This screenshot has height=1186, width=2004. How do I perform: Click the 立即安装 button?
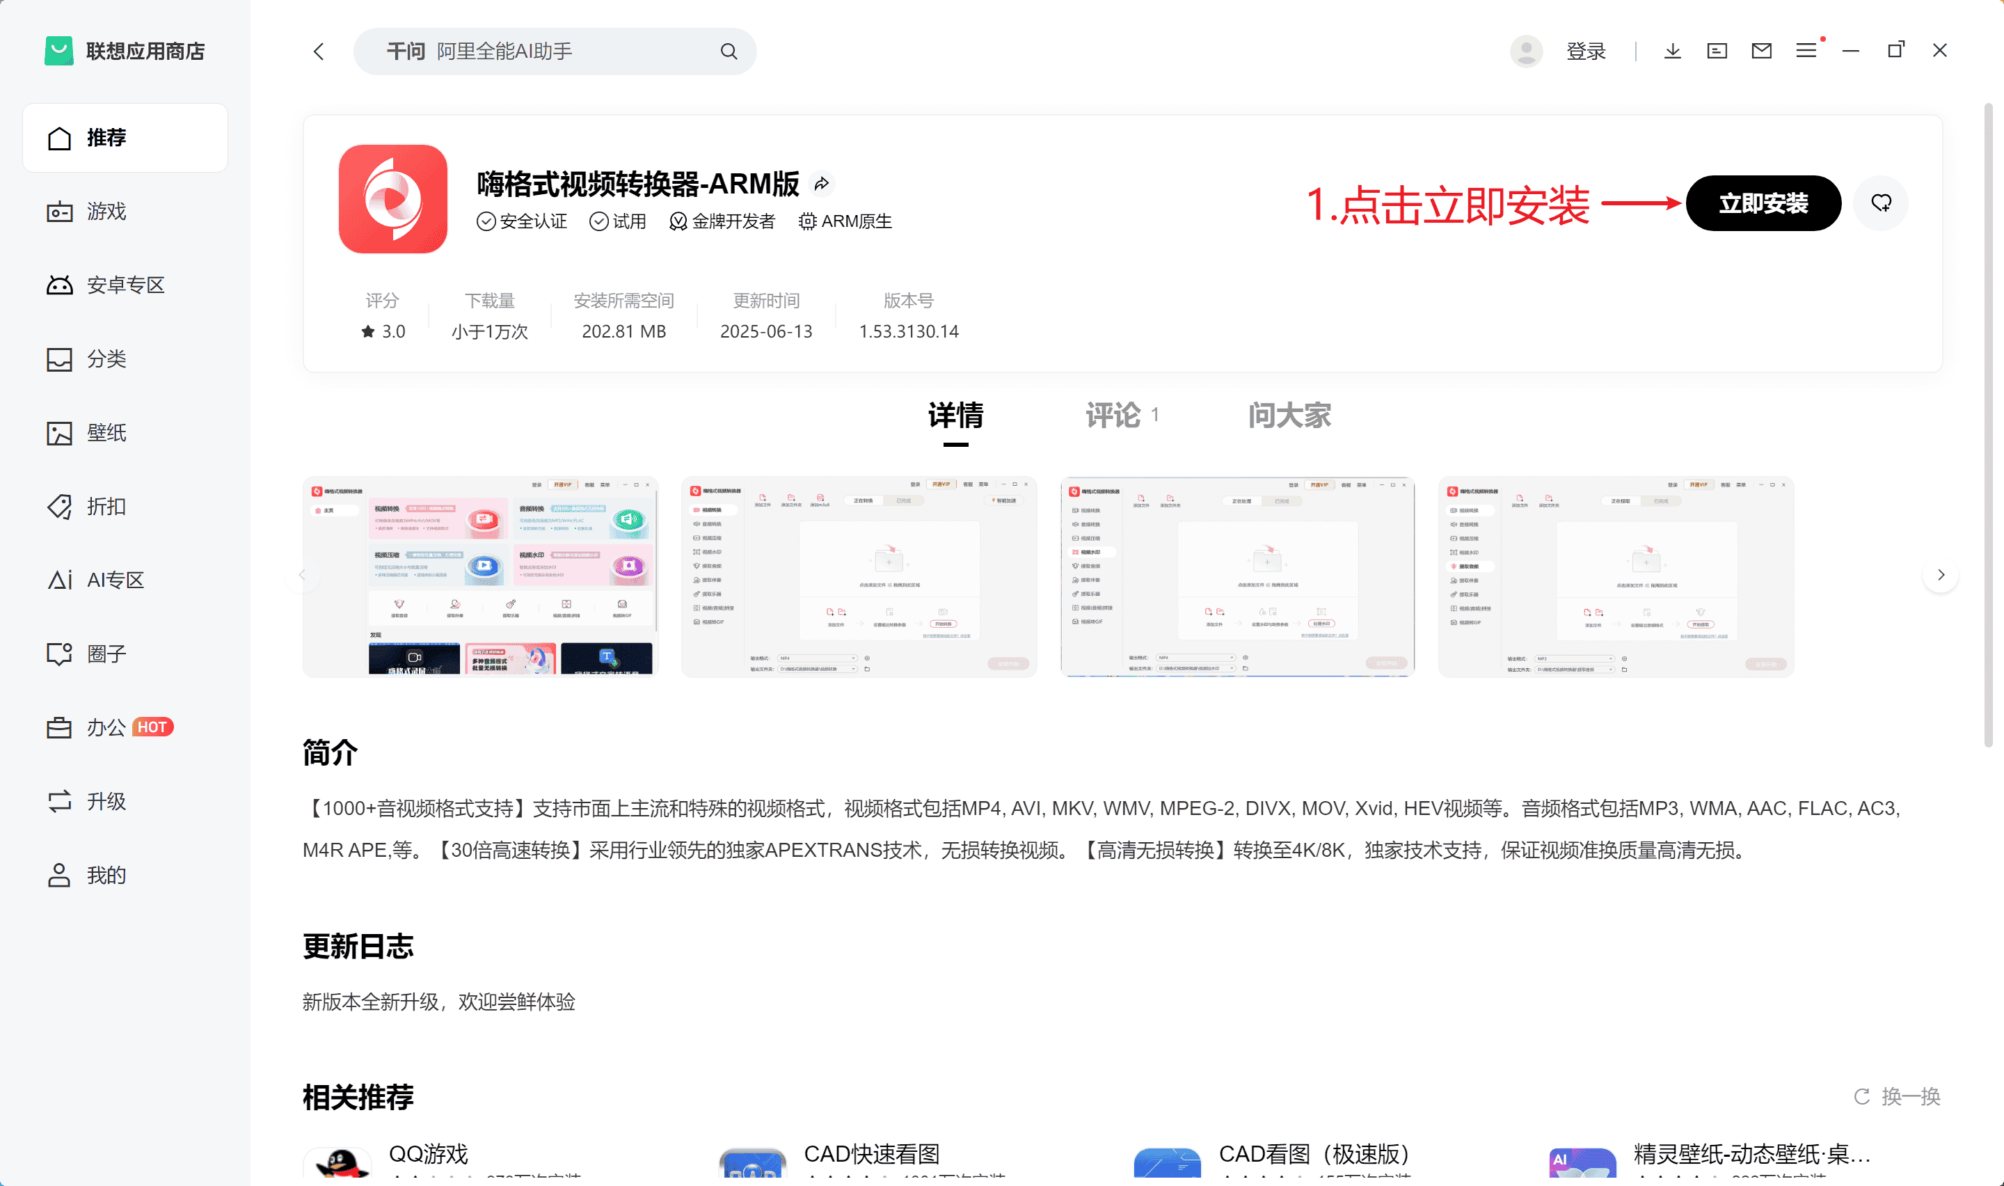point(1763,203)
